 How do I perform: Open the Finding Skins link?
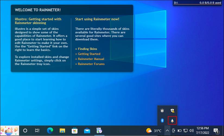click(x=86, y=49)
